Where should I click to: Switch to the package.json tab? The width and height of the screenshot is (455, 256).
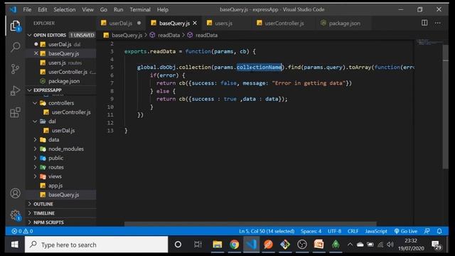(344, 23)
